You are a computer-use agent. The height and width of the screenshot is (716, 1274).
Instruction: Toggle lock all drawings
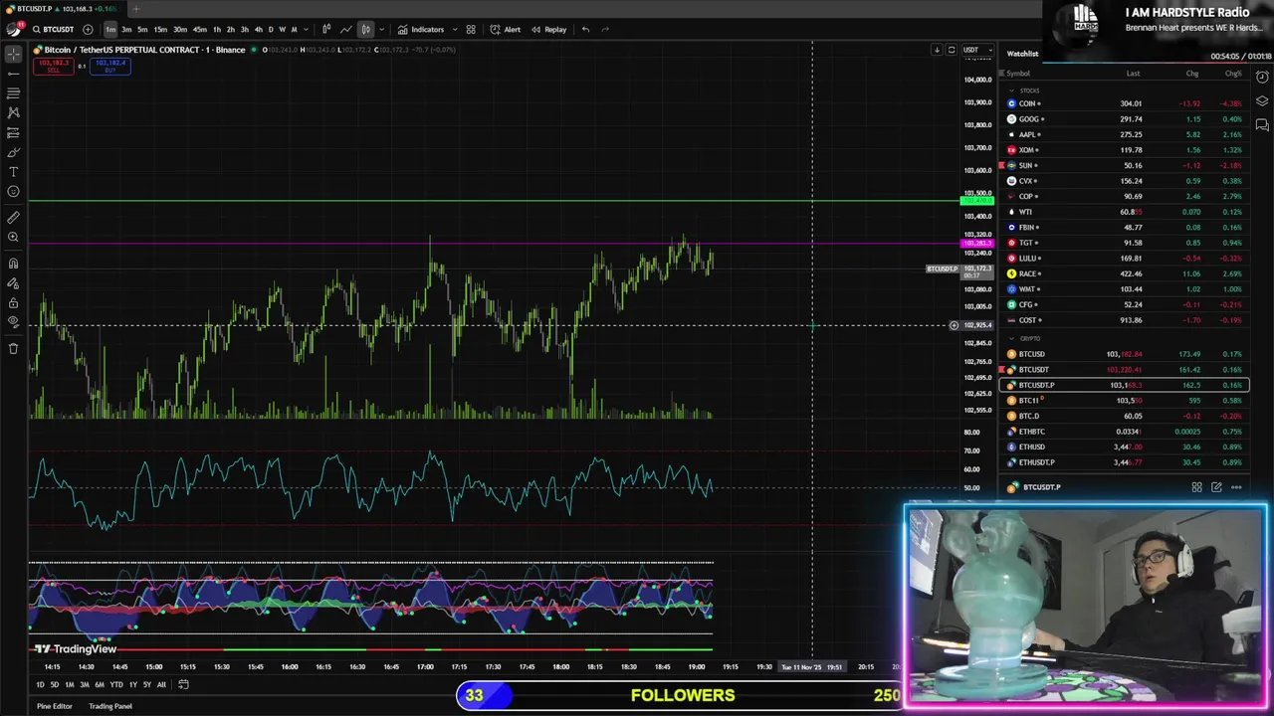tap(13, 302)
